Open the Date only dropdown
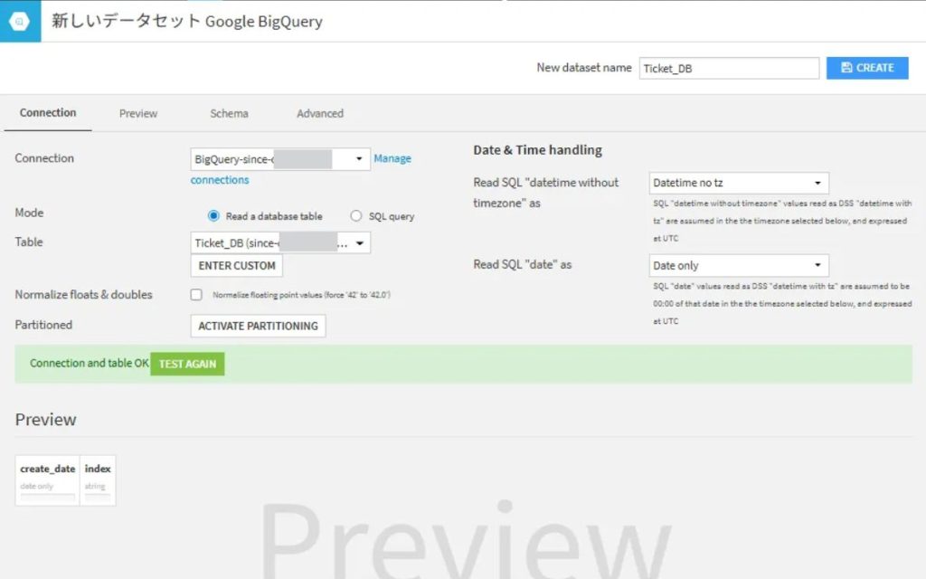926x579 pixels. tap(739, 266)
